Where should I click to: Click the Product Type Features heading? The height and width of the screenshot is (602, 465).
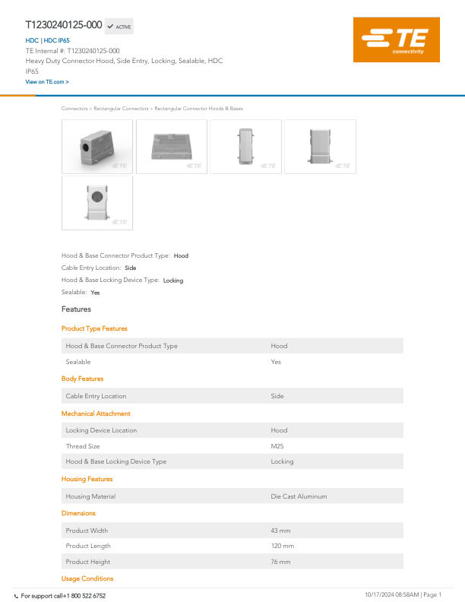(x=94, y=328)
